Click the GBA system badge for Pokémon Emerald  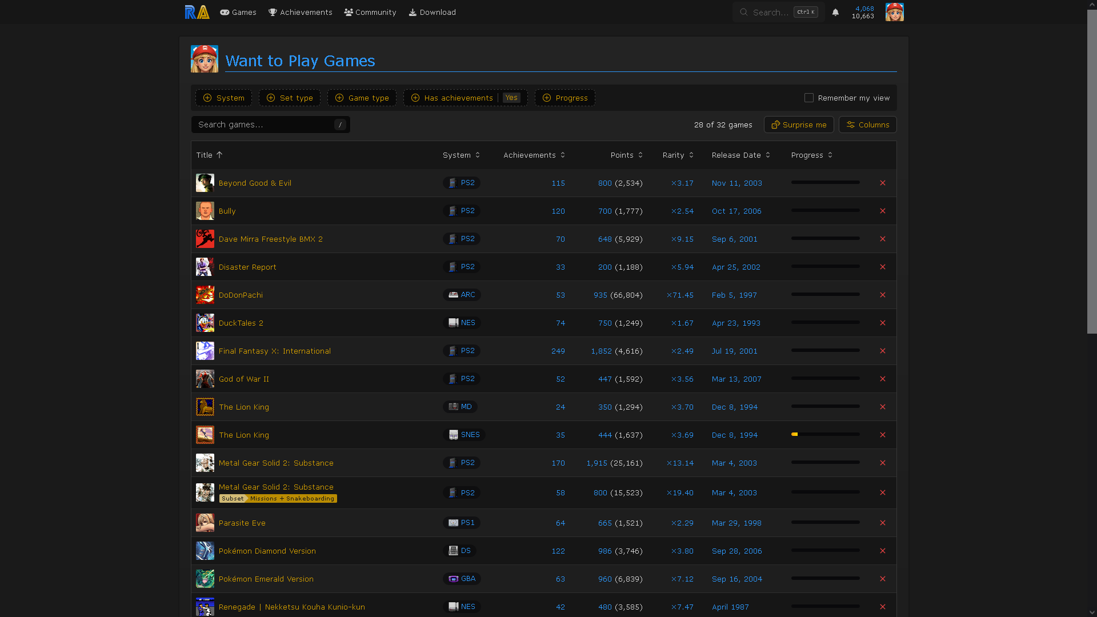coord(462,579)
